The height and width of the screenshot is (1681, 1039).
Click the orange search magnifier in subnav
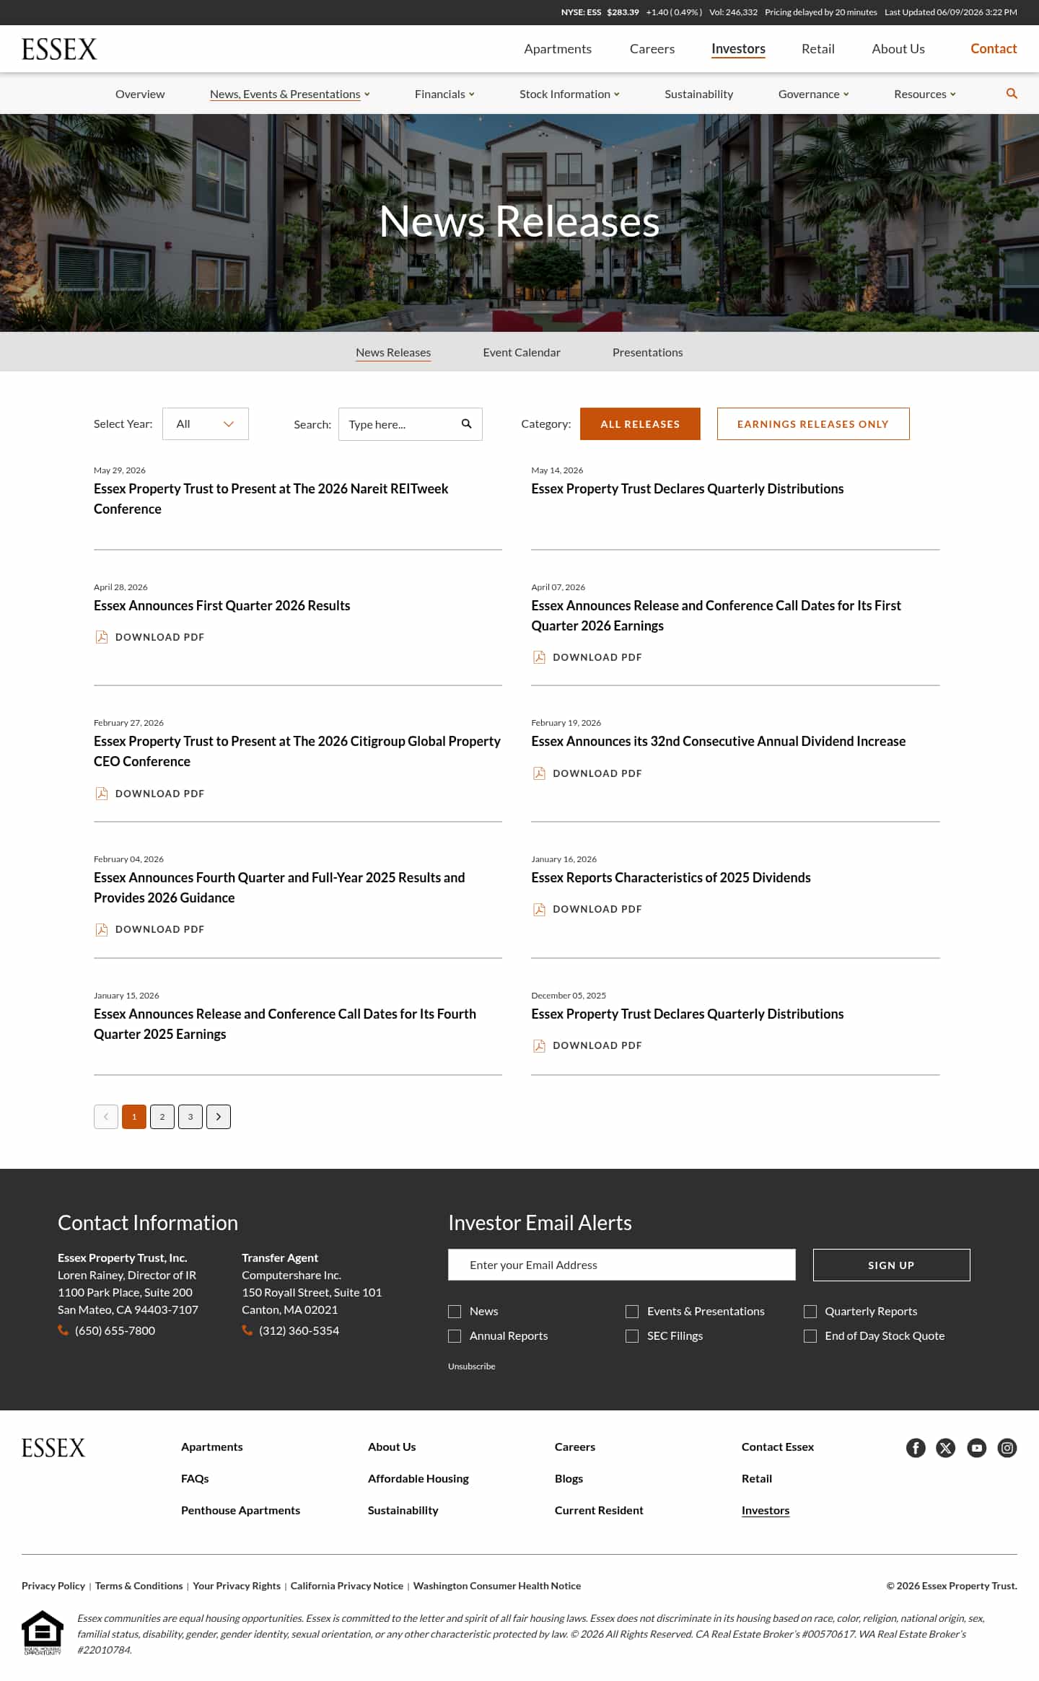(x=1012, y=94)
